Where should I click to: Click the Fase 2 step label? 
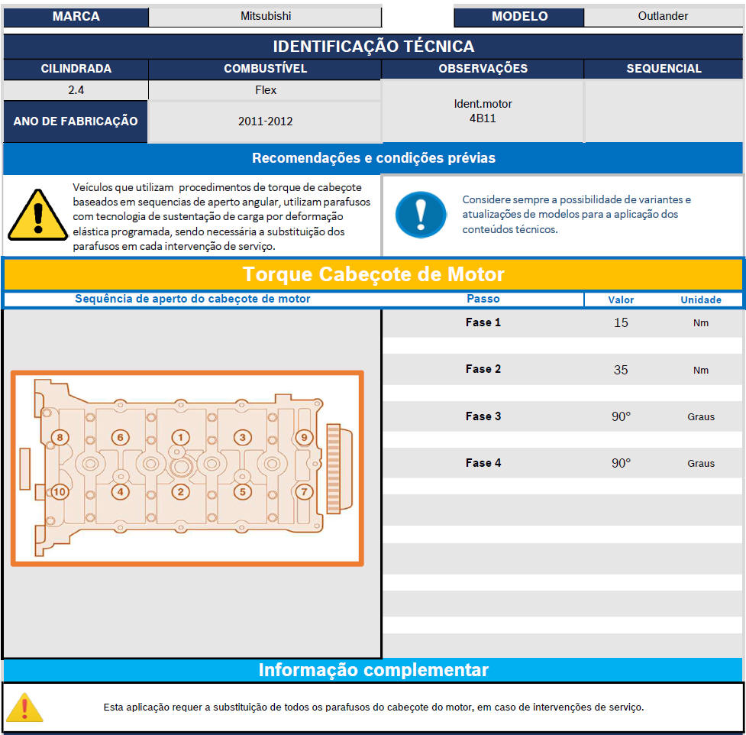(483, 369)
